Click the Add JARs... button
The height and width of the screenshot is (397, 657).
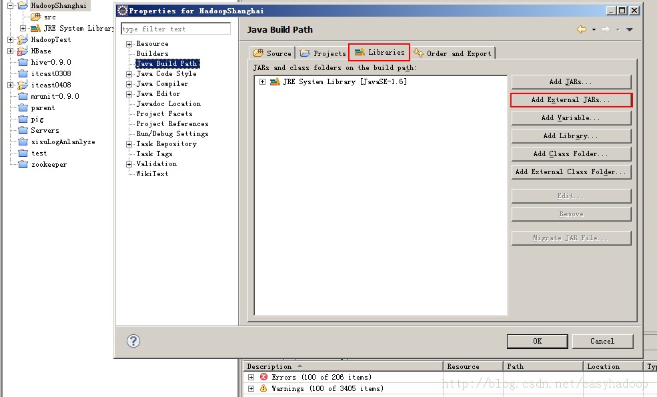point(571,82)
